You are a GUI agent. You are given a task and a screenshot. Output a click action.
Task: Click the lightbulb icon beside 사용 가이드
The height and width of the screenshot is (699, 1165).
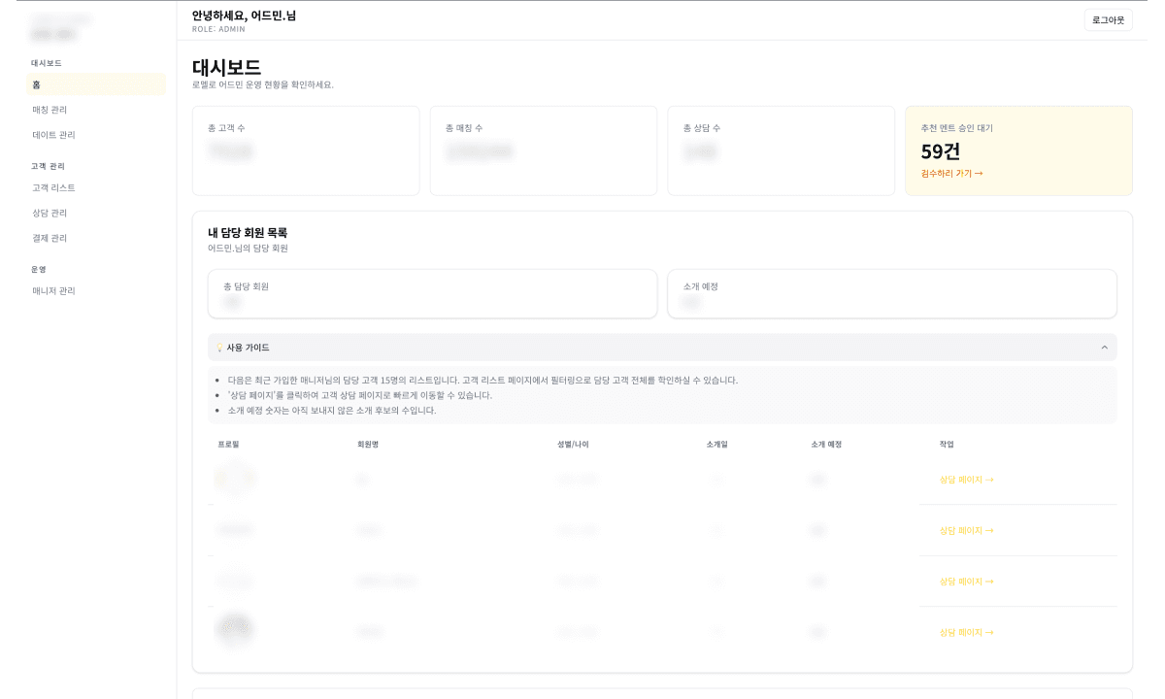[219, 348]
